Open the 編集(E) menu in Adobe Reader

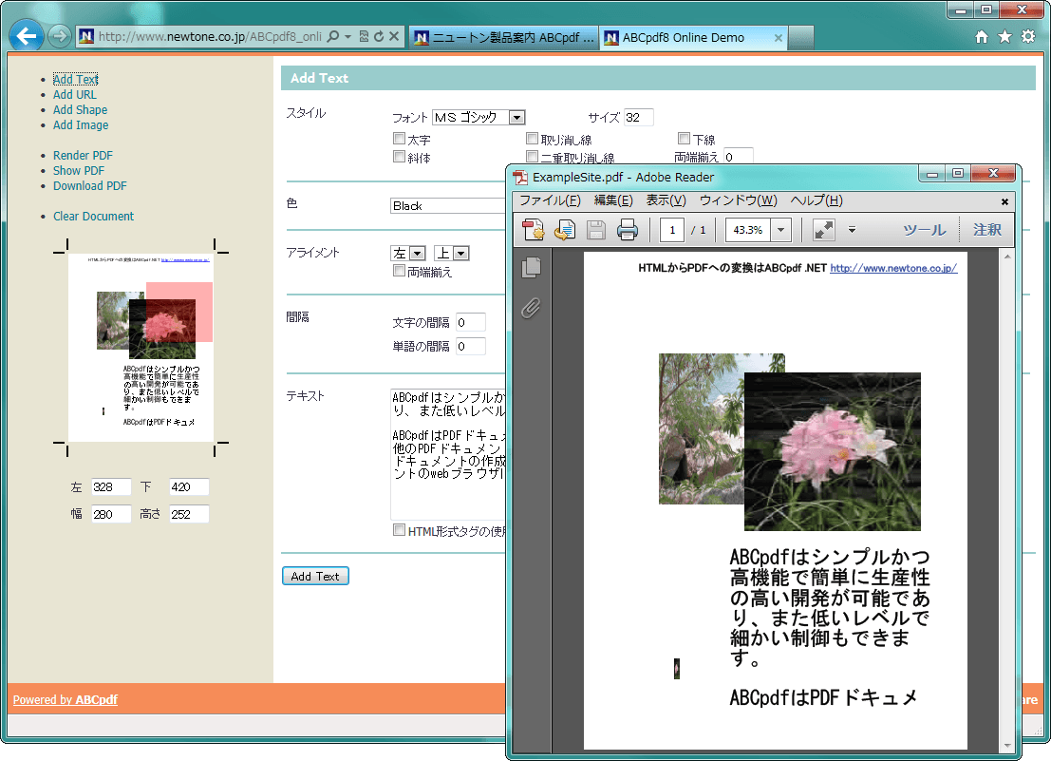[613, 200]
